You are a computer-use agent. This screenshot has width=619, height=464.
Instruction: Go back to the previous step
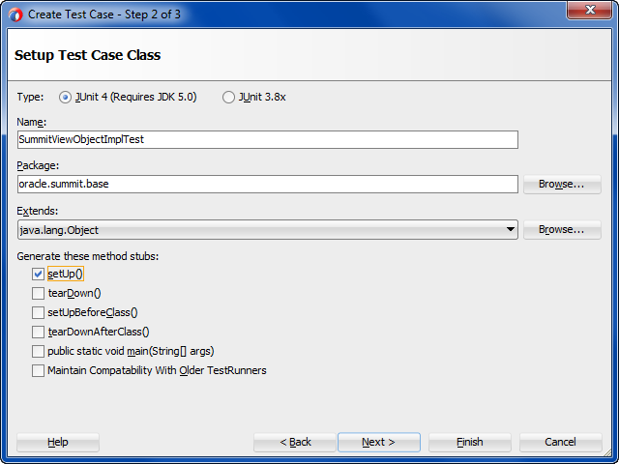(295, 443)
